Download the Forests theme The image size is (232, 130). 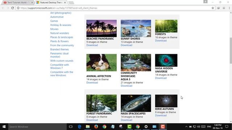point(161,40)
